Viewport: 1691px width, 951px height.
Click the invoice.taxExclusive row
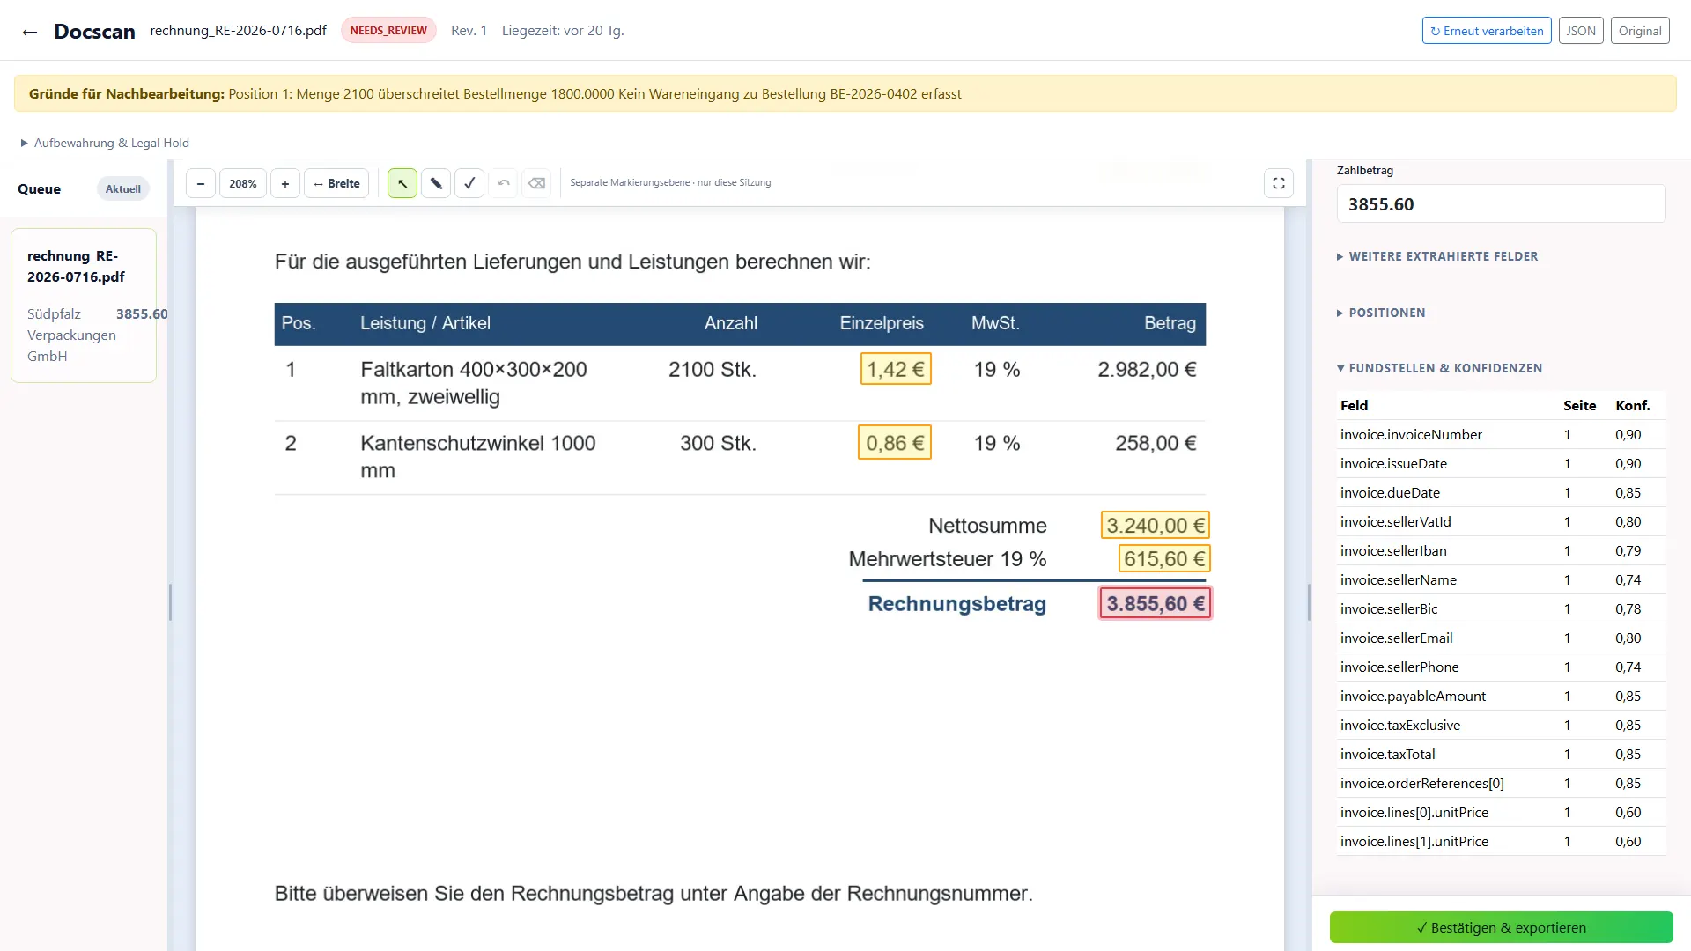(x=1502, y=725)
